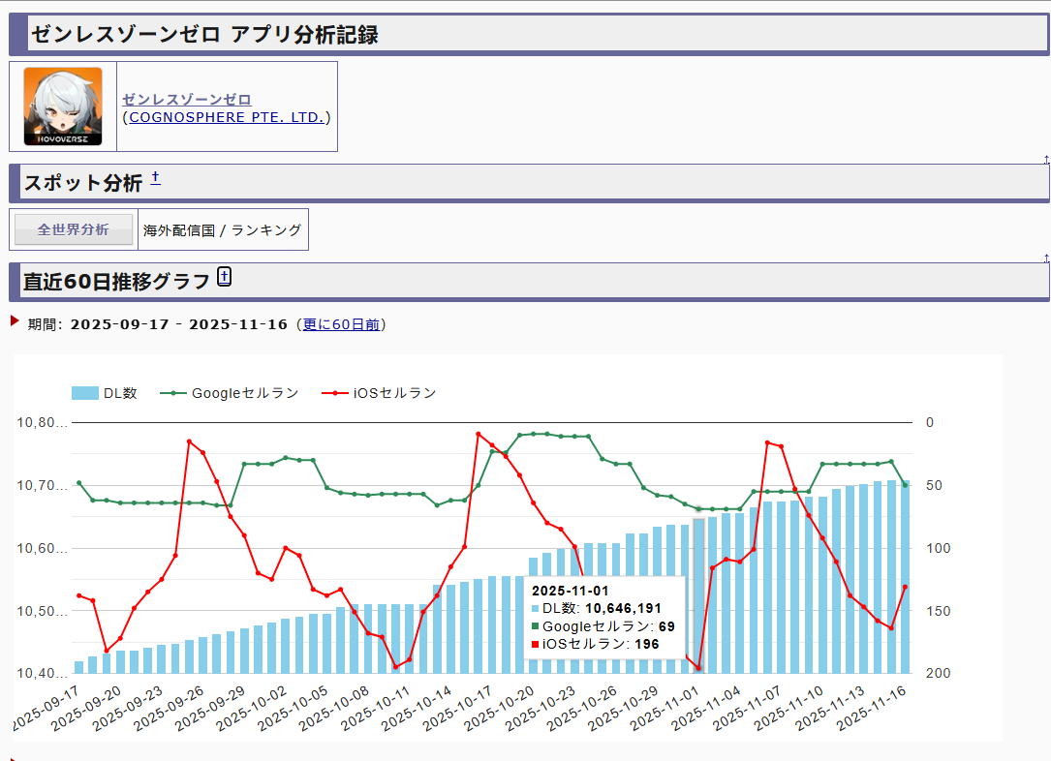
Task: Click the right-axis 200 rank label
Action: 938,673
